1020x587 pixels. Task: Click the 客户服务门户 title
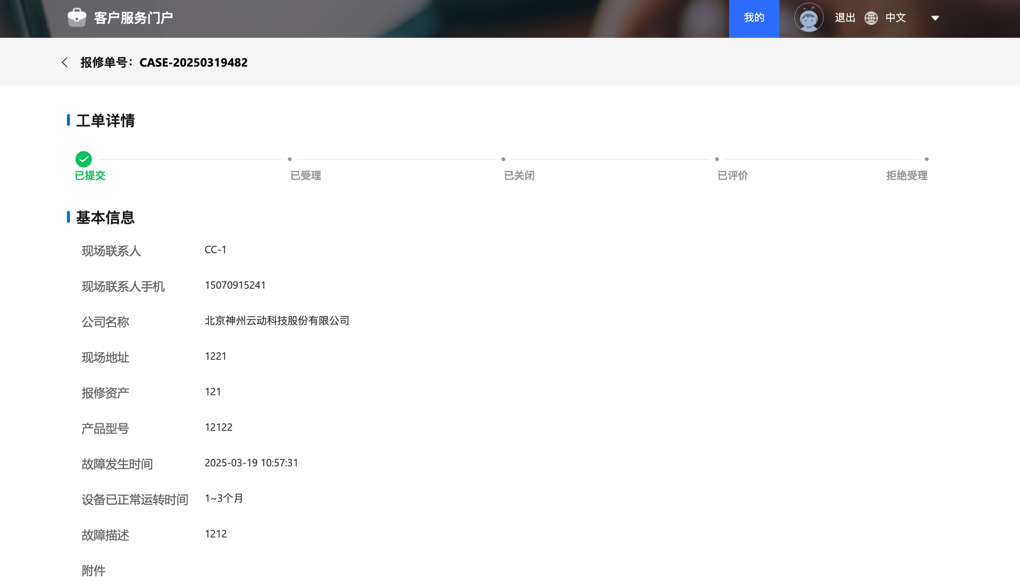click(134, 18)
